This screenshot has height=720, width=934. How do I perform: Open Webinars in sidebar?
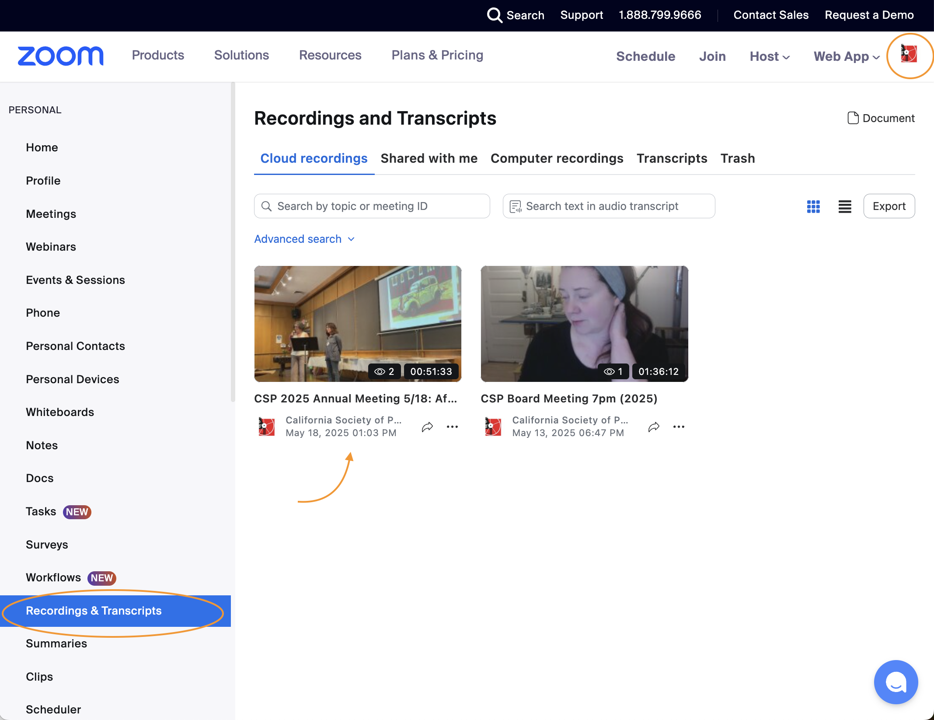[x=51, y=247]
